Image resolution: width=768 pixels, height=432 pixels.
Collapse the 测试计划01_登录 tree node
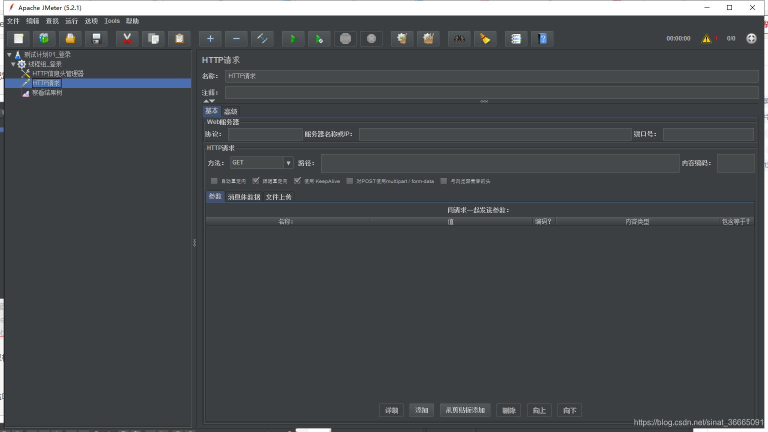point(9,54)
